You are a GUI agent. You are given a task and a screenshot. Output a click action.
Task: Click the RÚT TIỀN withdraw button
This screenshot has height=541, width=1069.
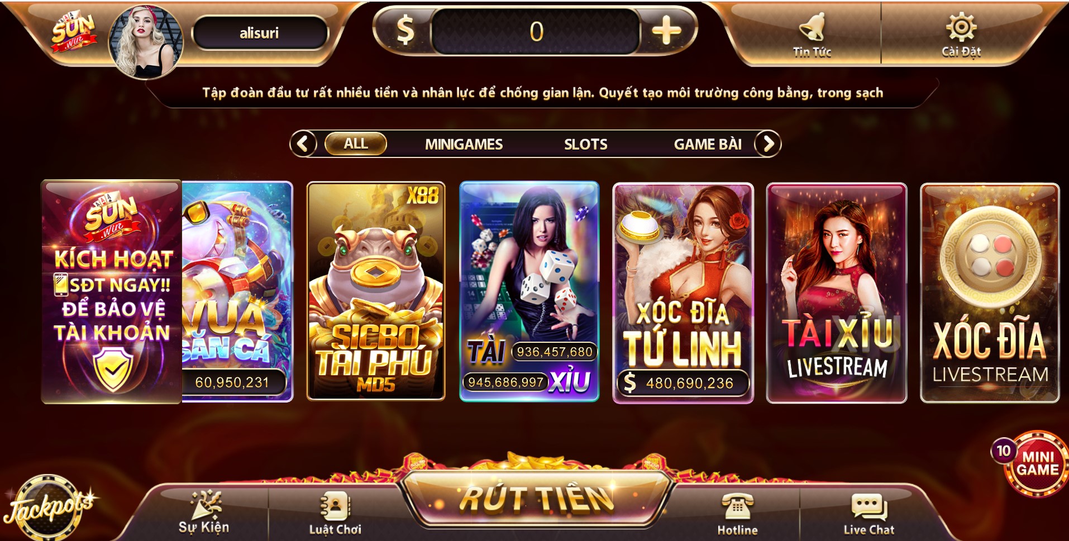coord(536,499)
